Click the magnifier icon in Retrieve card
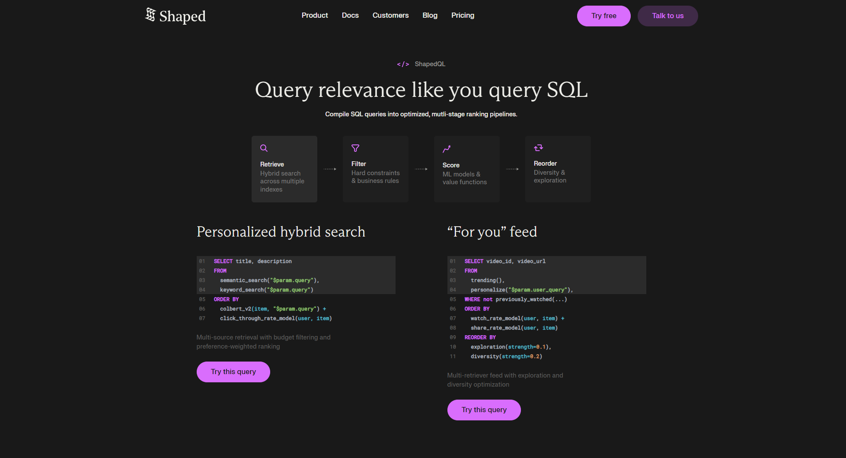This screenshot has height=458, width=846. [x=264, y=148]
